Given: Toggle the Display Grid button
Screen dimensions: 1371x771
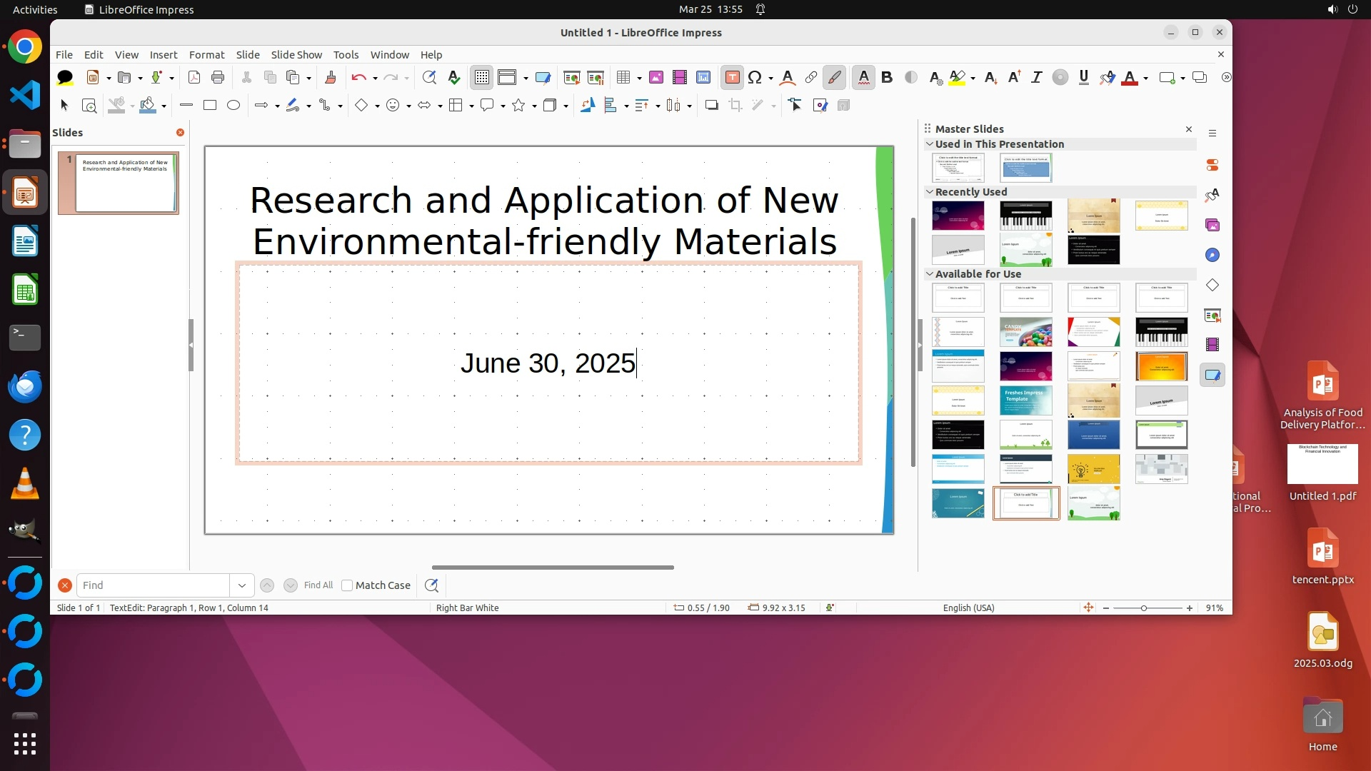Looking at the screenshot, I should pyautogui.click(x=482, y=77).
